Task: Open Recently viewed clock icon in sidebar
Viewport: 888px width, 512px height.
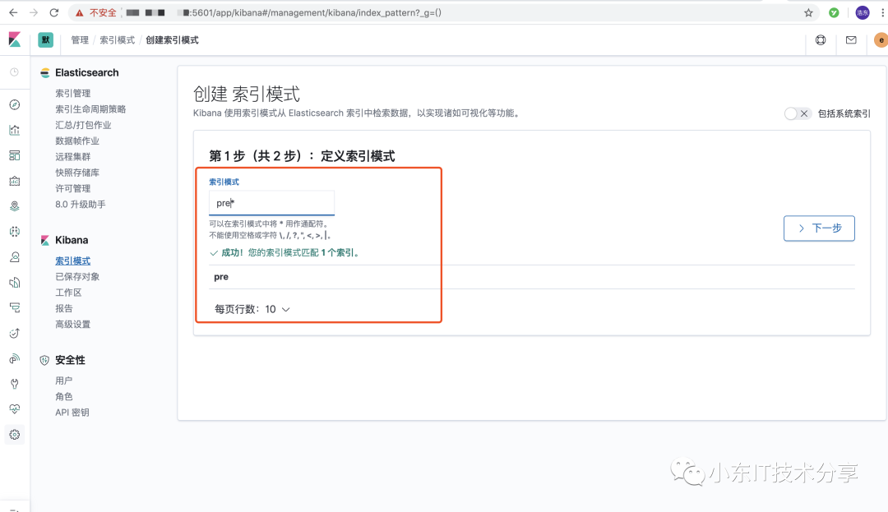Action: [15, 71]
